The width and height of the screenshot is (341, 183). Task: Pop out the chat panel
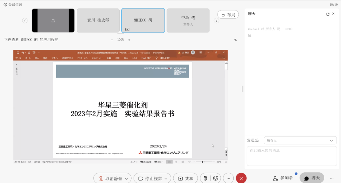click(328, 14)
